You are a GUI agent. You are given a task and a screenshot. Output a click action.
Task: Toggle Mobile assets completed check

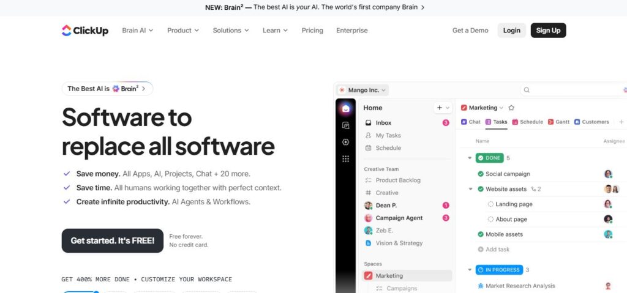tap(481, 234)
